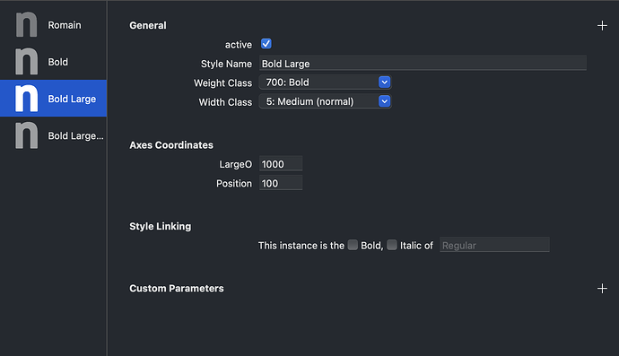
Task: Click the LargeO axis label
Action: (x=235, y=165)
